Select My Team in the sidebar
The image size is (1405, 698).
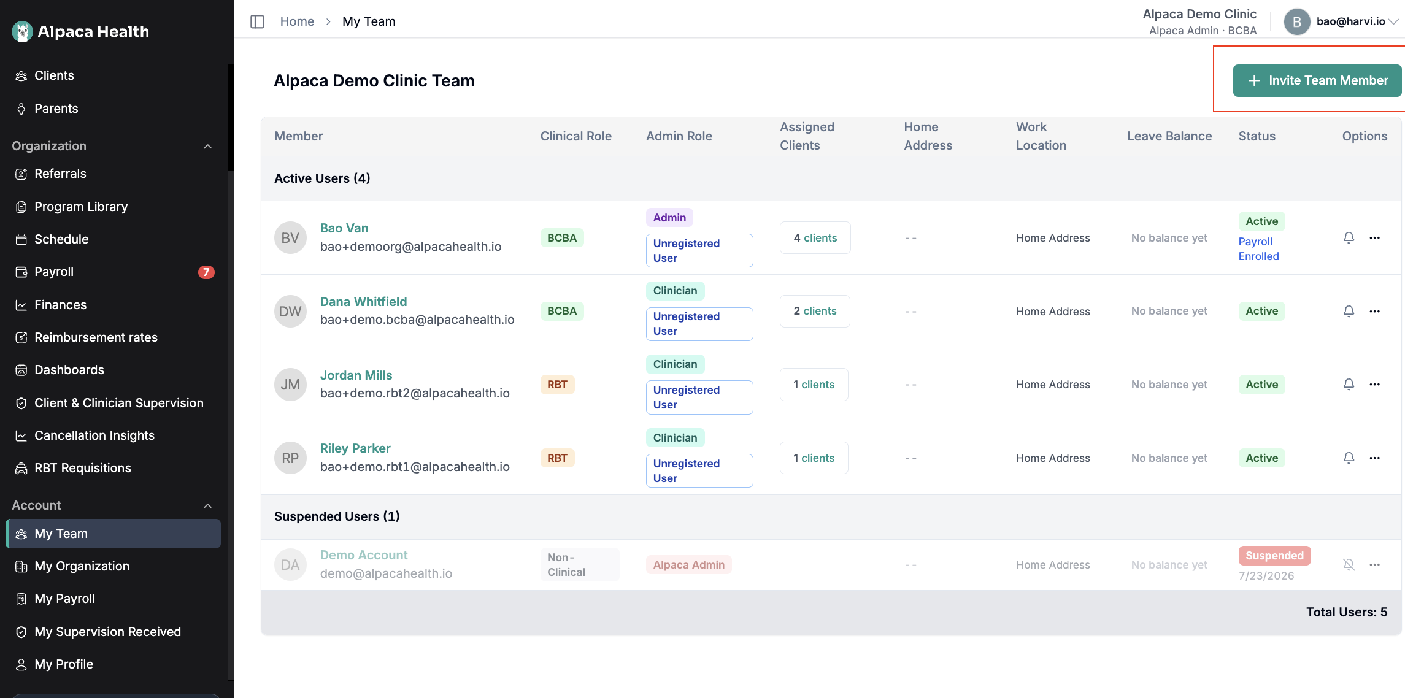113,534
